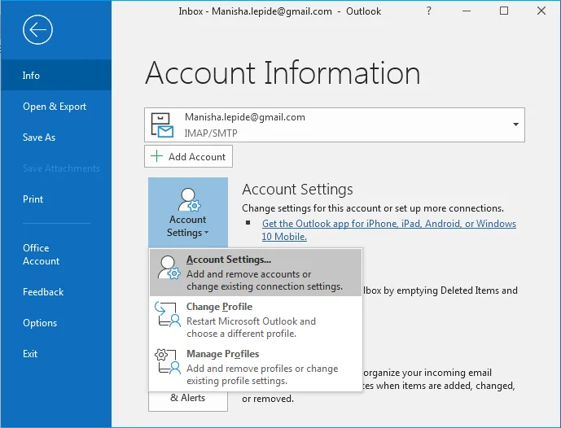561x428 pixels.
Task: Click the Account Information heading
Action: coord(283,73)
